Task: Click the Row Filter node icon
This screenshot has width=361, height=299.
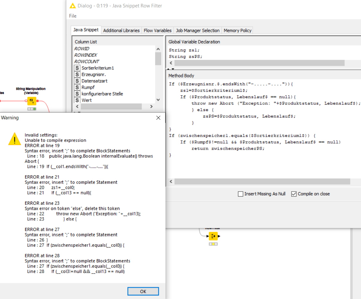Action: [213, 236]
